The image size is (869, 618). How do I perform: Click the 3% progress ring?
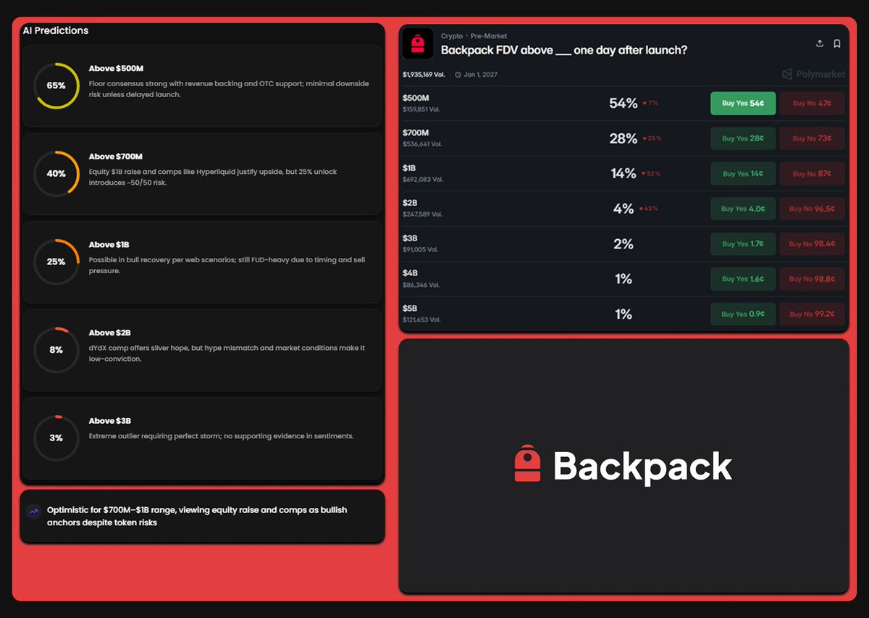(x=56, y=438)
